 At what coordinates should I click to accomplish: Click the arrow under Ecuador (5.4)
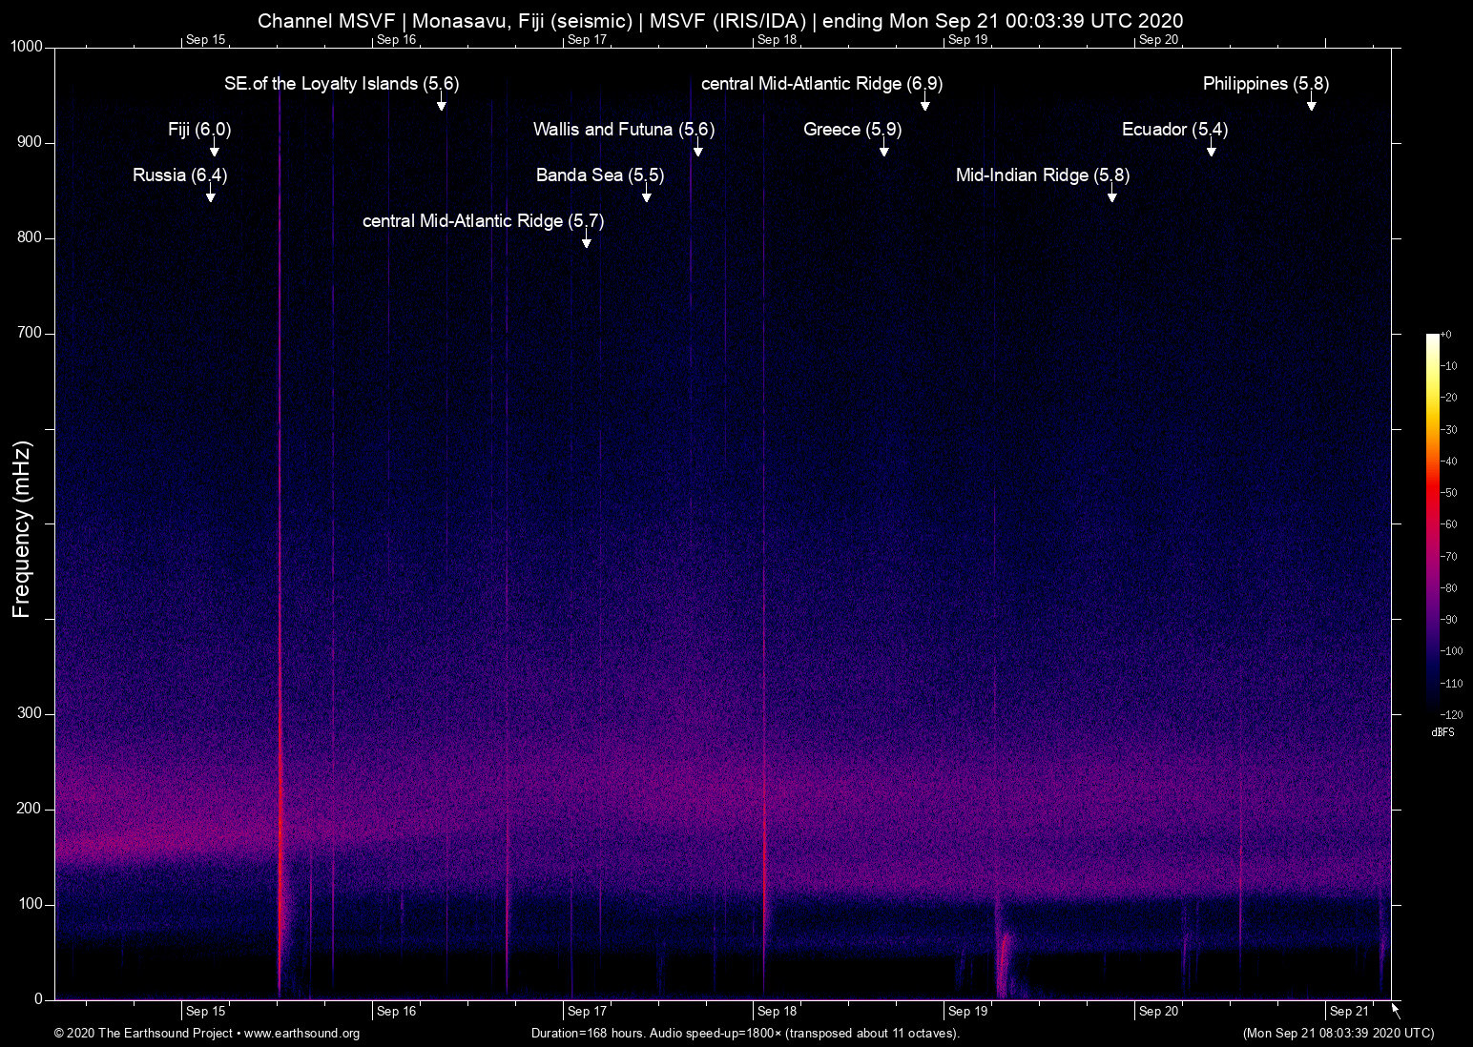[1212, 150]
